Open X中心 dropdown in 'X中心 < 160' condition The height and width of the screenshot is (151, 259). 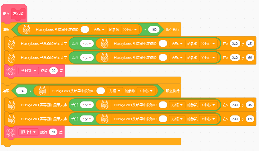pyautogui.click(x=130, y=30)
